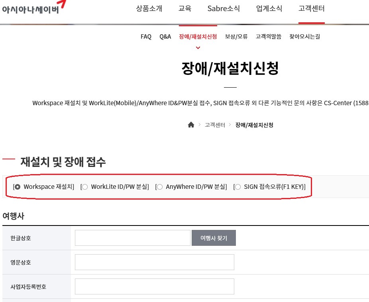Focus the 사업자등록번호 input field
Viewport: 369px width, 302px height.
tap(154, 286)
